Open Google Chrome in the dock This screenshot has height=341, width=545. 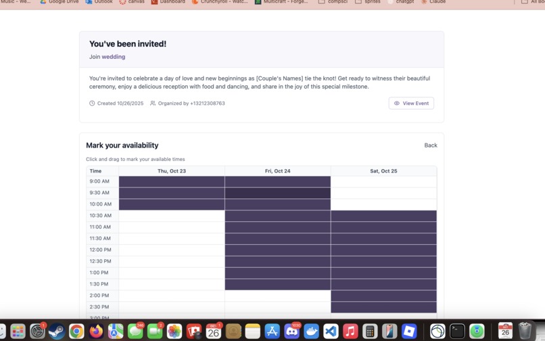[x=76, y=331]
